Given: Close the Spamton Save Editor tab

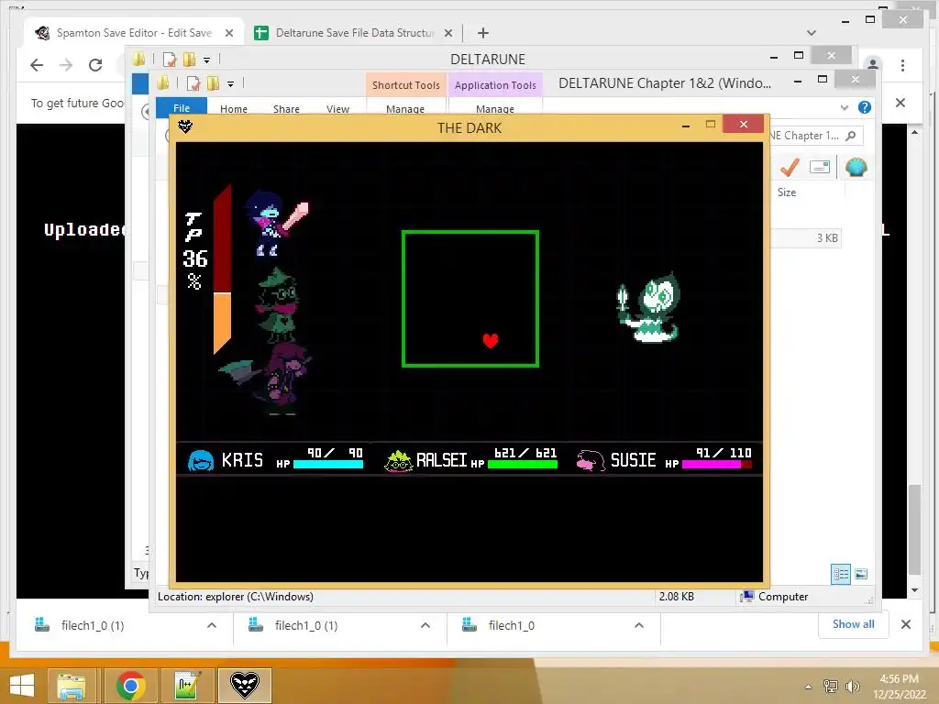Looking at the screenshot, I should pyautogui.click(x=228, y=33).
